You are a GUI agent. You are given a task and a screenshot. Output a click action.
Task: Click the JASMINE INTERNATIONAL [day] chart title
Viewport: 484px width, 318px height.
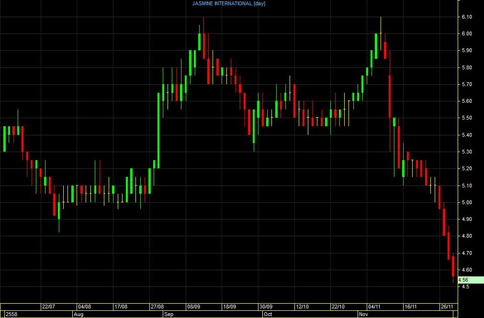point(229,4)
